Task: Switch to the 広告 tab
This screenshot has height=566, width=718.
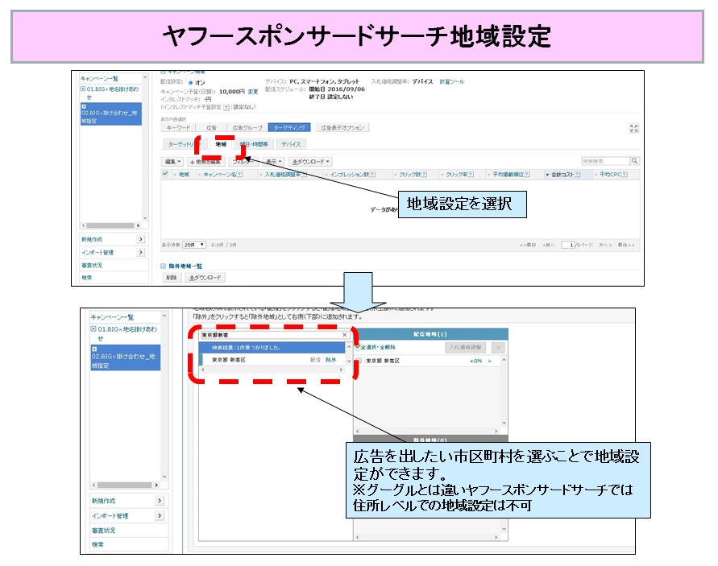Action: pos(211,128)
